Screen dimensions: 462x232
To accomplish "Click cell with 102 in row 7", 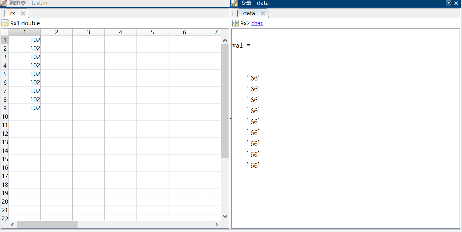I will coord(25,91).
